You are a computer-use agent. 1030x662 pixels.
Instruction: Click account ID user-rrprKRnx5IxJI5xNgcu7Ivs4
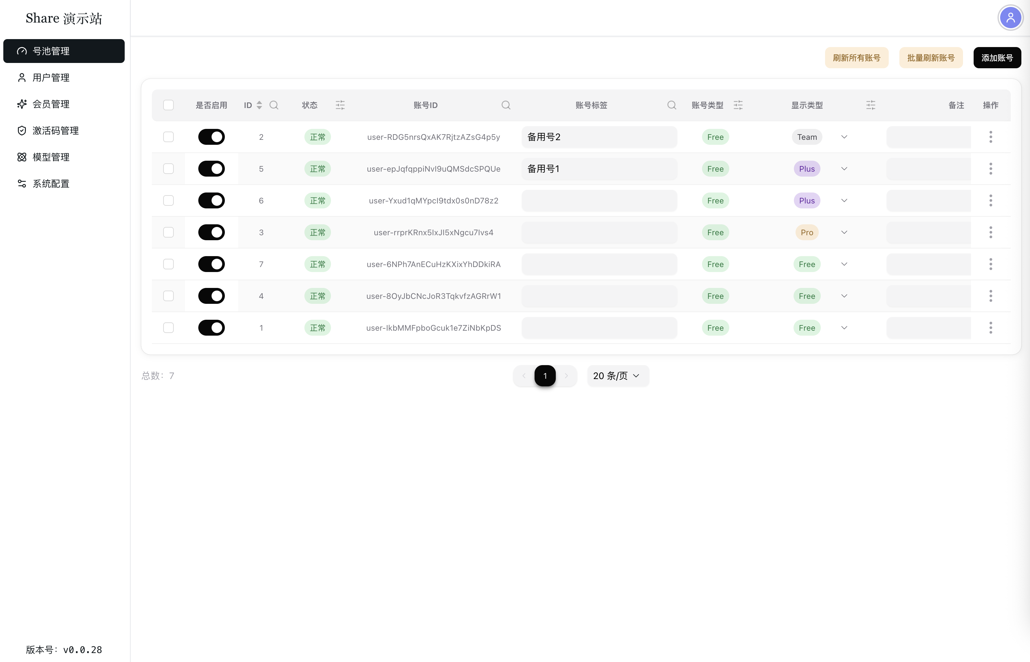click(x=433, y=232)
